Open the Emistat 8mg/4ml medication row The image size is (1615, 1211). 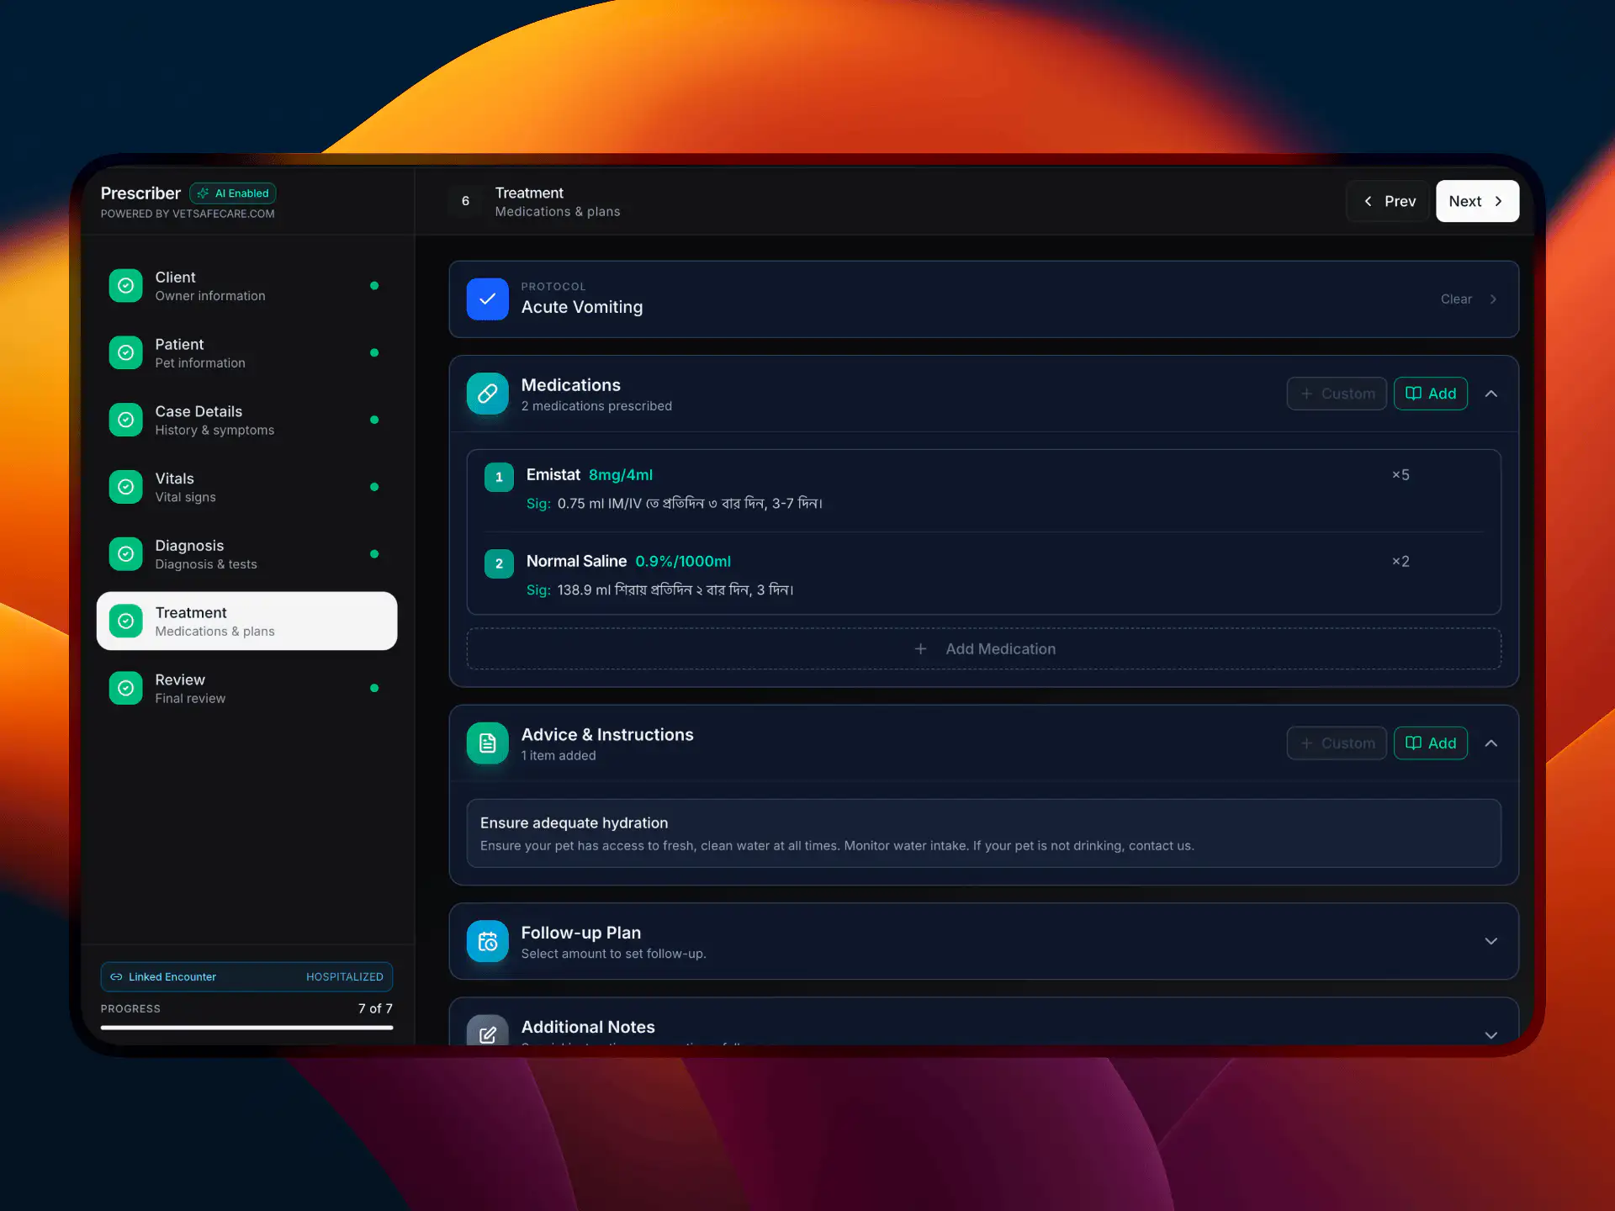point(984,489)
